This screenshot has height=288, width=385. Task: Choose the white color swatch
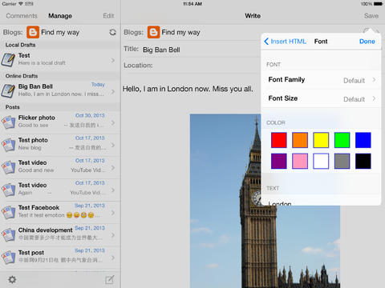pyautogui.click(x=321, y=161)
